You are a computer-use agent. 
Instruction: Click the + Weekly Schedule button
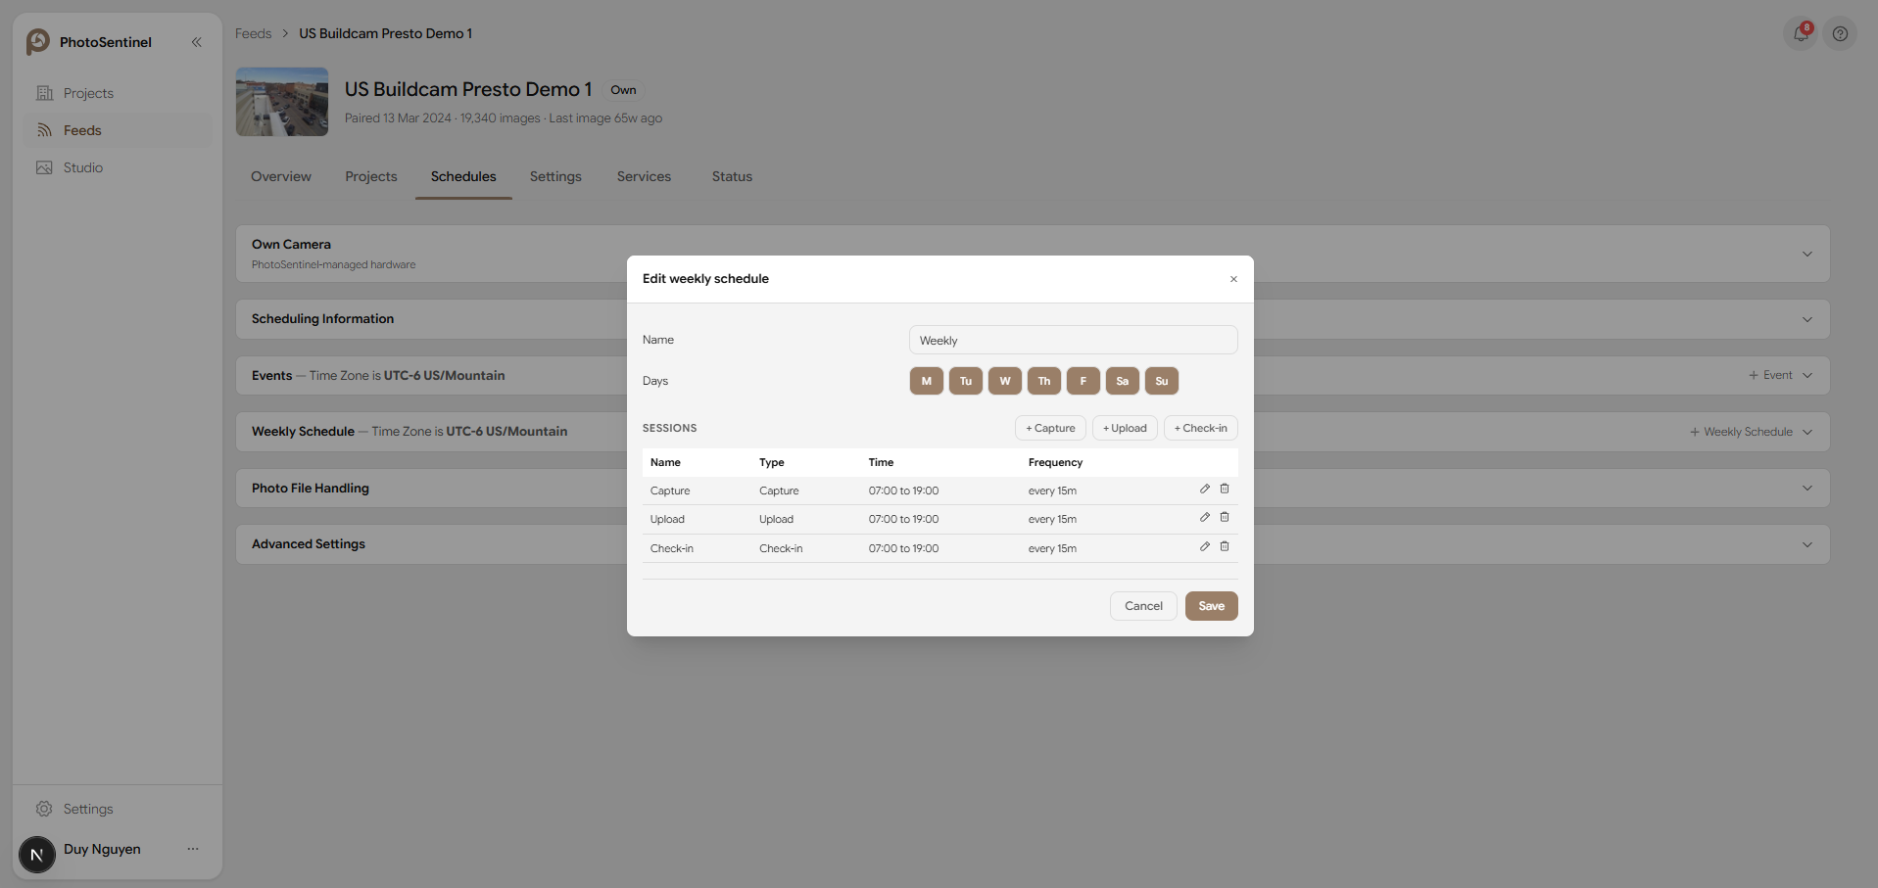coord(1741,432)
